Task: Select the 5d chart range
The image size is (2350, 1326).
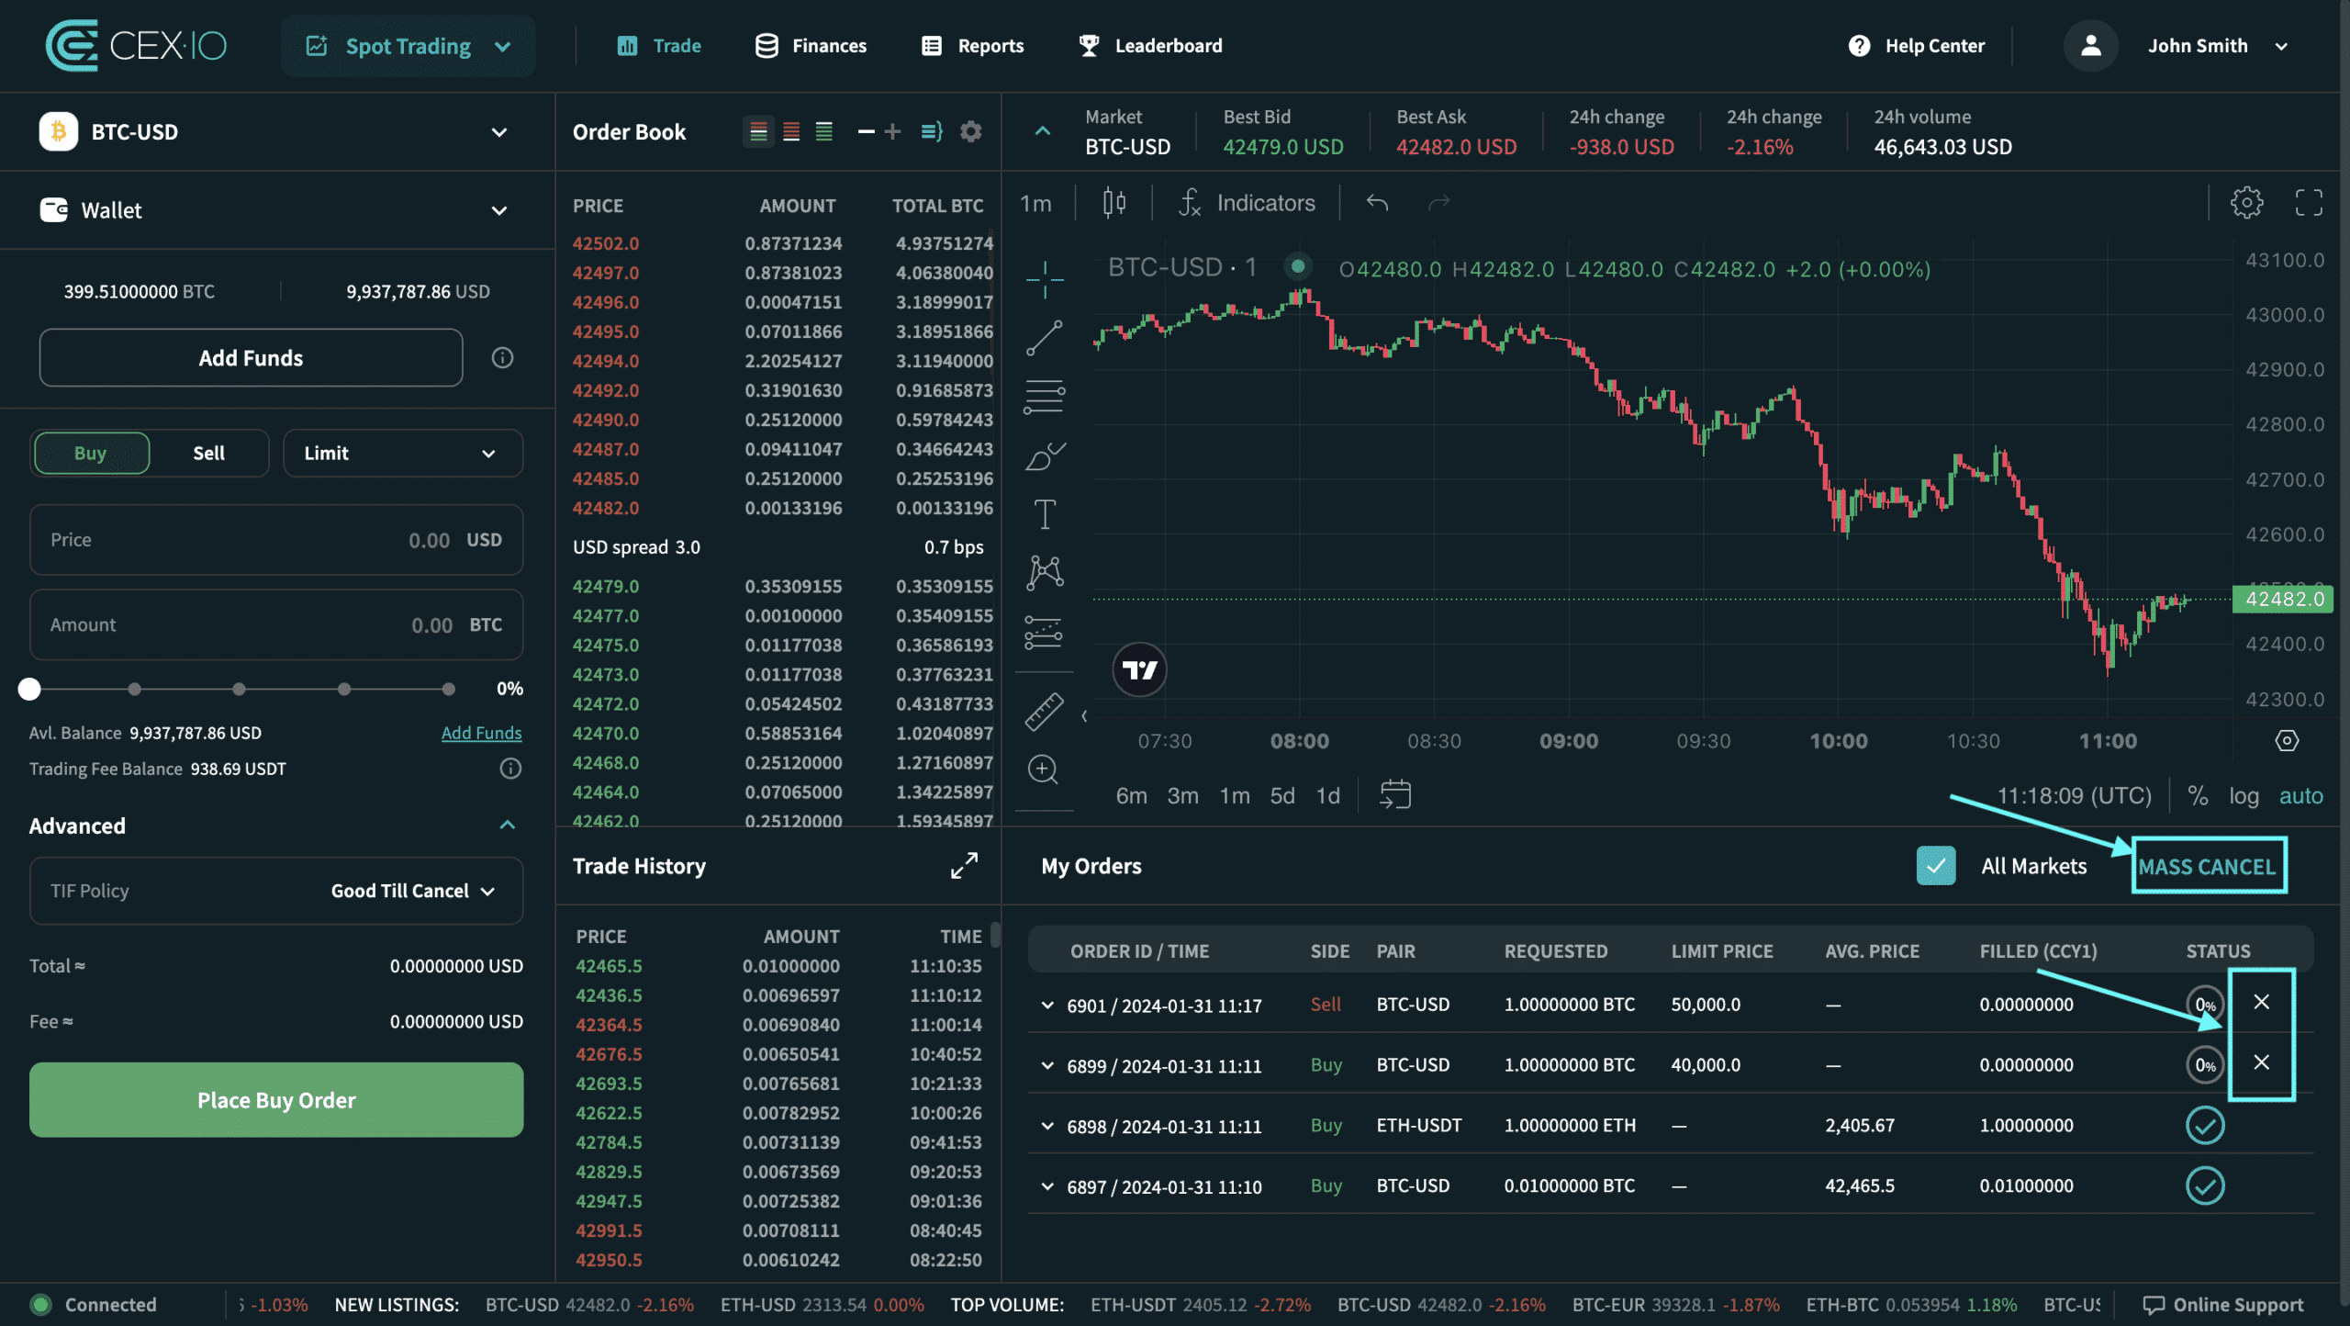Action: pyautogui.click(x=1282, y=796)
